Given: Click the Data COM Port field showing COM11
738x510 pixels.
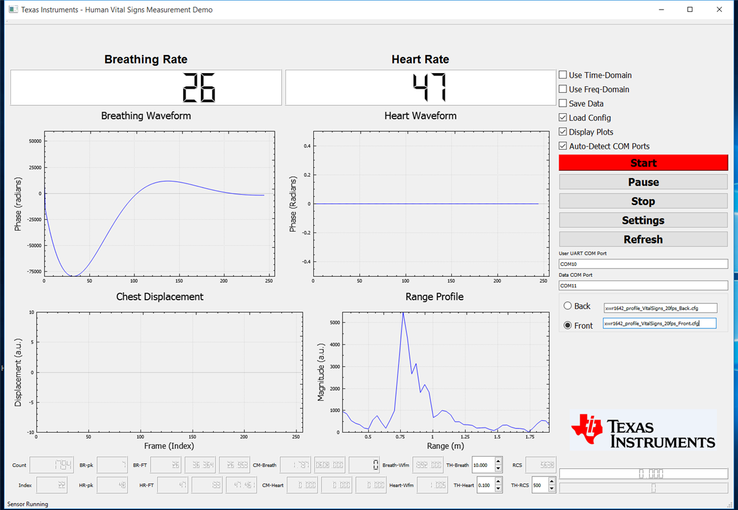Looking at the screenshot, I should point(643,286).
